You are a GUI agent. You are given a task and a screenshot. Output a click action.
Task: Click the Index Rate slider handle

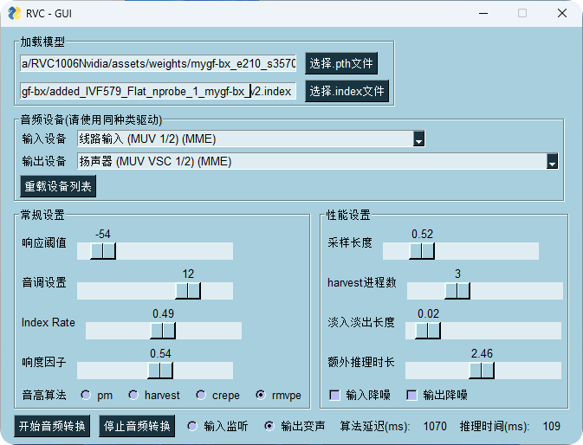coord(163,331)
